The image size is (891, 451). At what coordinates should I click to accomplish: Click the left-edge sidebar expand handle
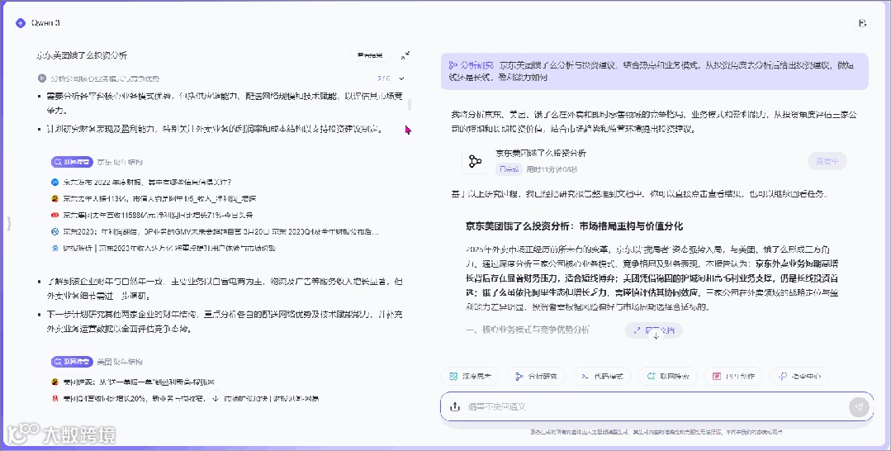(8, 224)
